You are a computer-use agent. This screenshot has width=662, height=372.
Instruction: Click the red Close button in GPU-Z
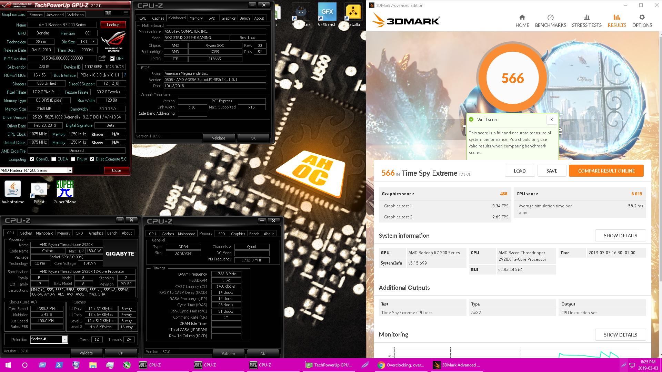[117, 170]
